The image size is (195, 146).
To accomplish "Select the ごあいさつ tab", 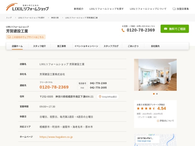I will (133, 46).
